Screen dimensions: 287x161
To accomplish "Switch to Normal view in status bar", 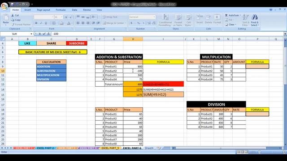I will (x=239, y=152).
